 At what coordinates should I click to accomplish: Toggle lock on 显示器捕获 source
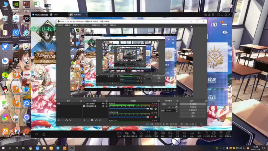point(106,104)
